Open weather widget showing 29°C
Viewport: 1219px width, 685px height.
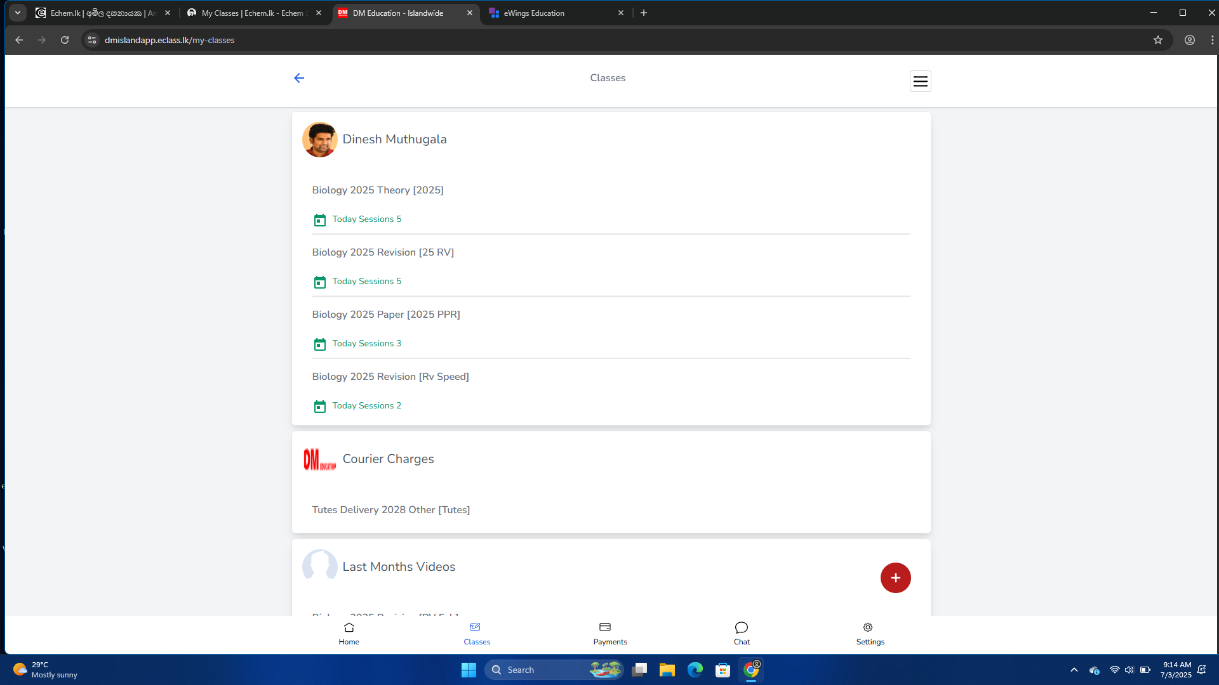(x=46, y=670)
